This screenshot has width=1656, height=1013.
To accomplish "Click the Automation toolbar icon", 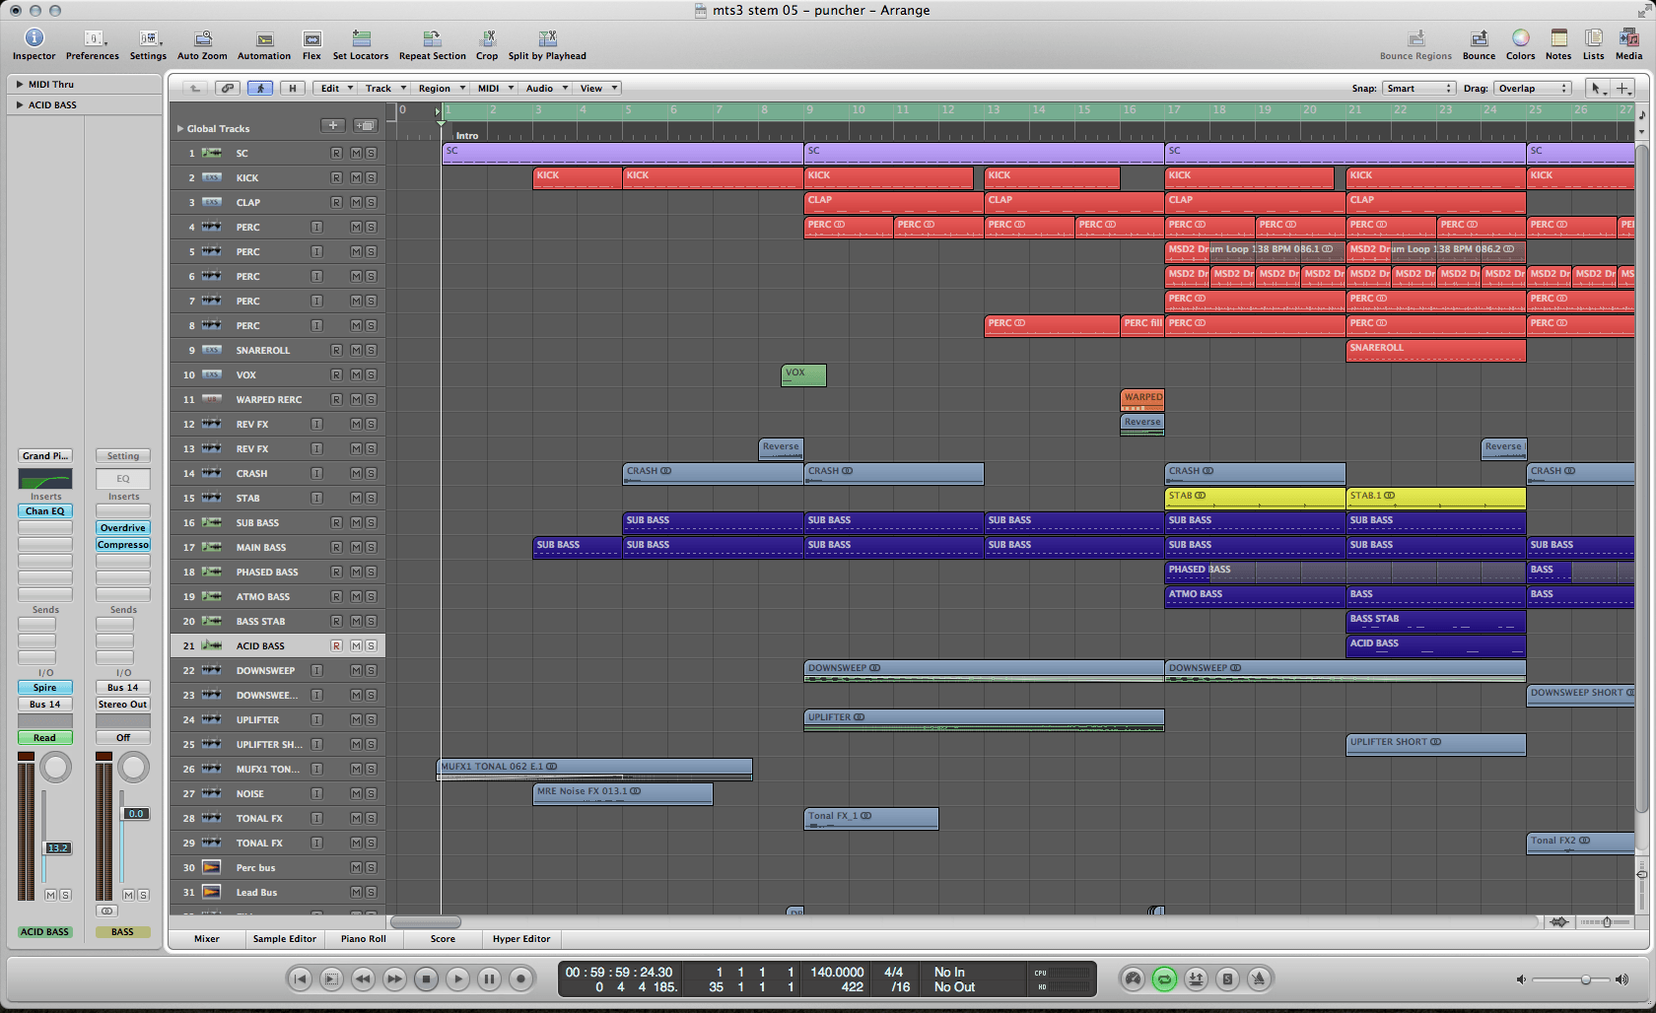I will click(264, 39).
